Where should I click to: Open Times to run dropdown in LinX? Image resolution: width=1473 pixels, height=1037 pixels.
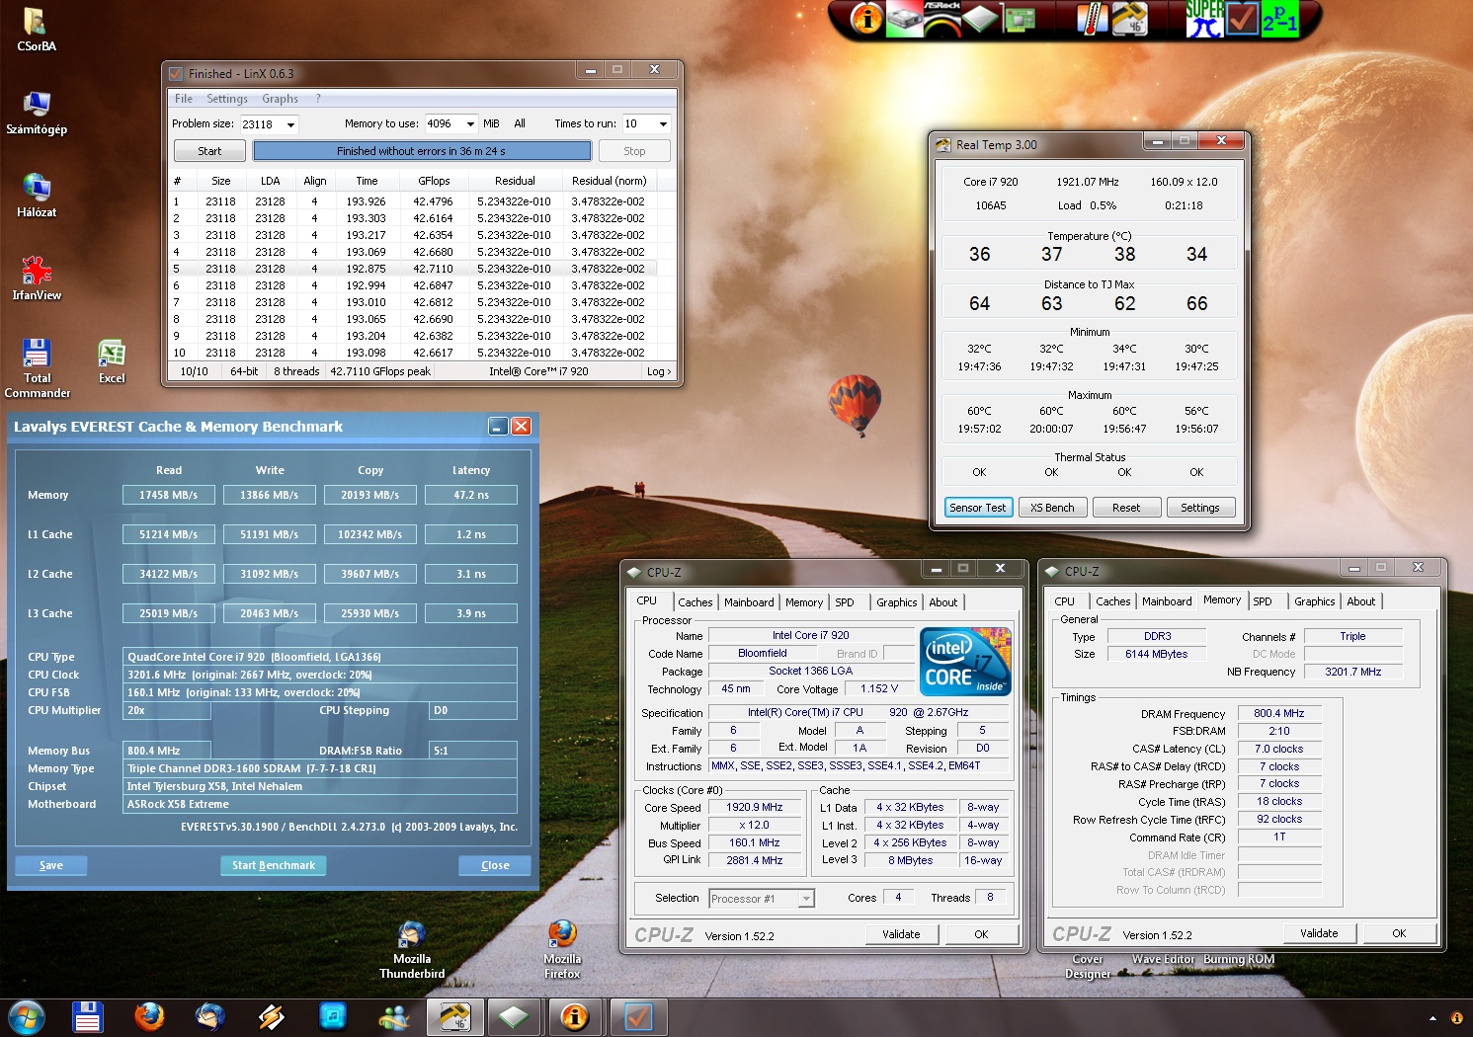pyautogui.click(x=663, y=124)
